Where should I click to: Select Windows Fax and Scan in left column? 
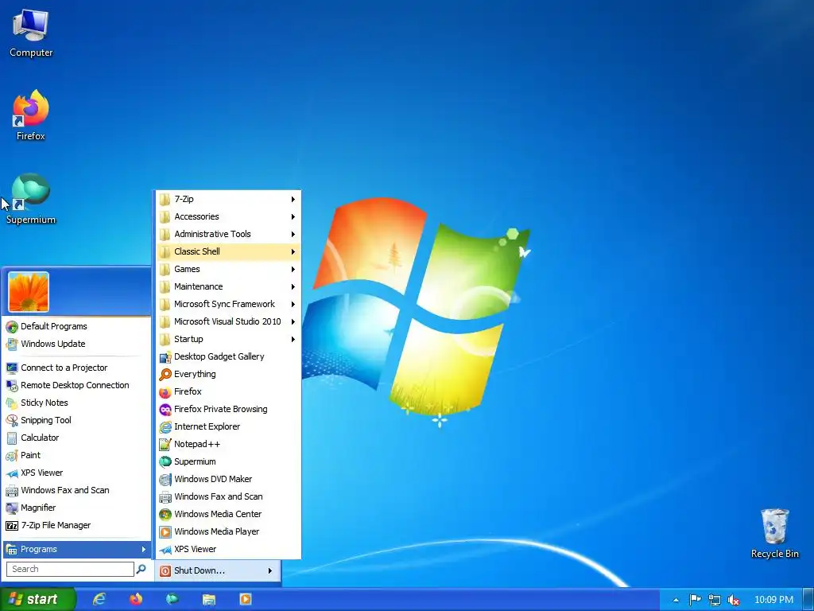pyautogui.click(x=76, y=490)
